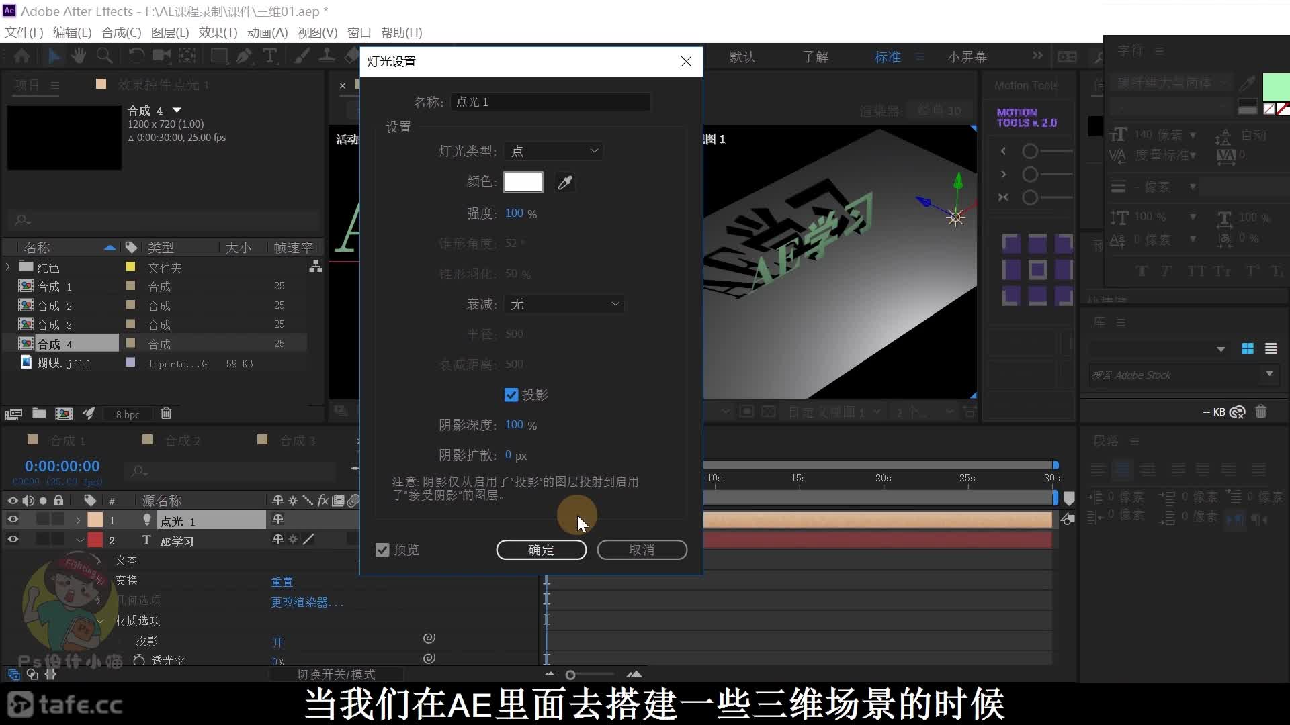Click 取消 (Cancel) button to discard changes
The width and height of the screenshot is (1290, 725).
(642, 550)
